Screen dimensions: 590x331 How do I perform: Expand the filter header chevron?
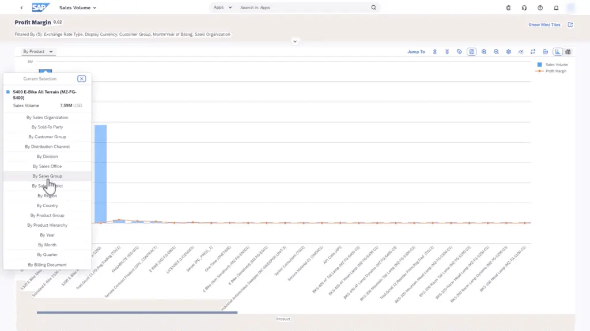(x=295, y=41)
